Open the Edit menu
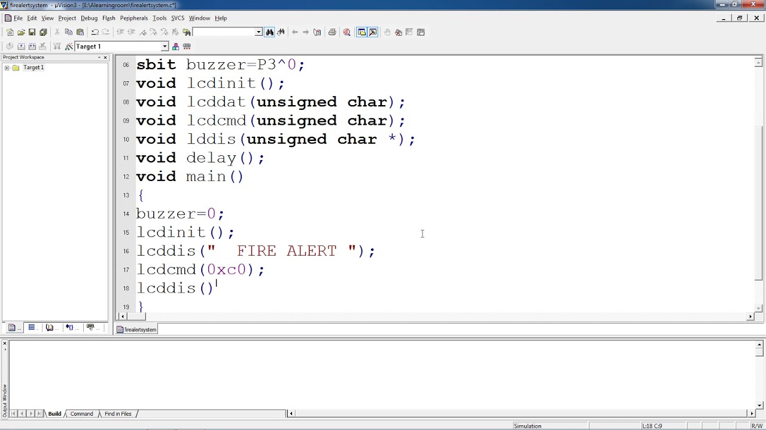This screenshot has height=430, width=766. pyautogui.click(x=32, y=18)
